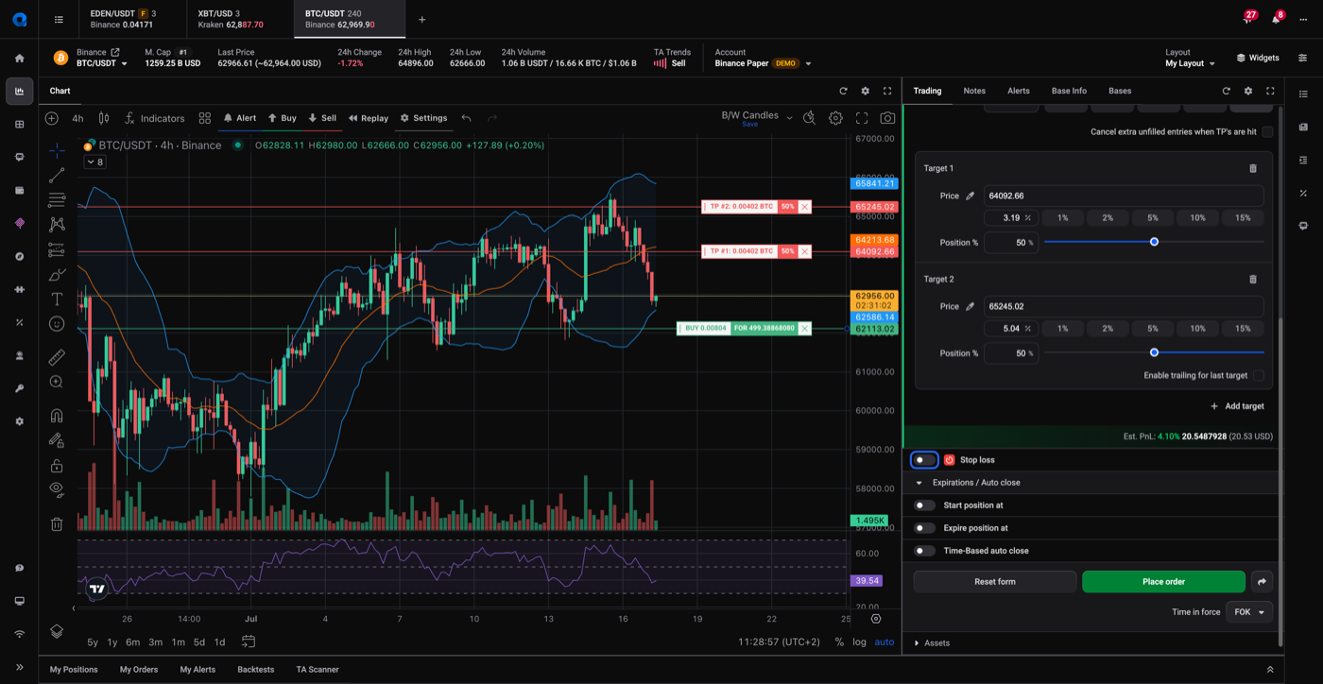Screen dimensions: 1323x684
Task: Collapse the indicator legend showing 8
Action: pyautogui.click(x=94, y=162)
